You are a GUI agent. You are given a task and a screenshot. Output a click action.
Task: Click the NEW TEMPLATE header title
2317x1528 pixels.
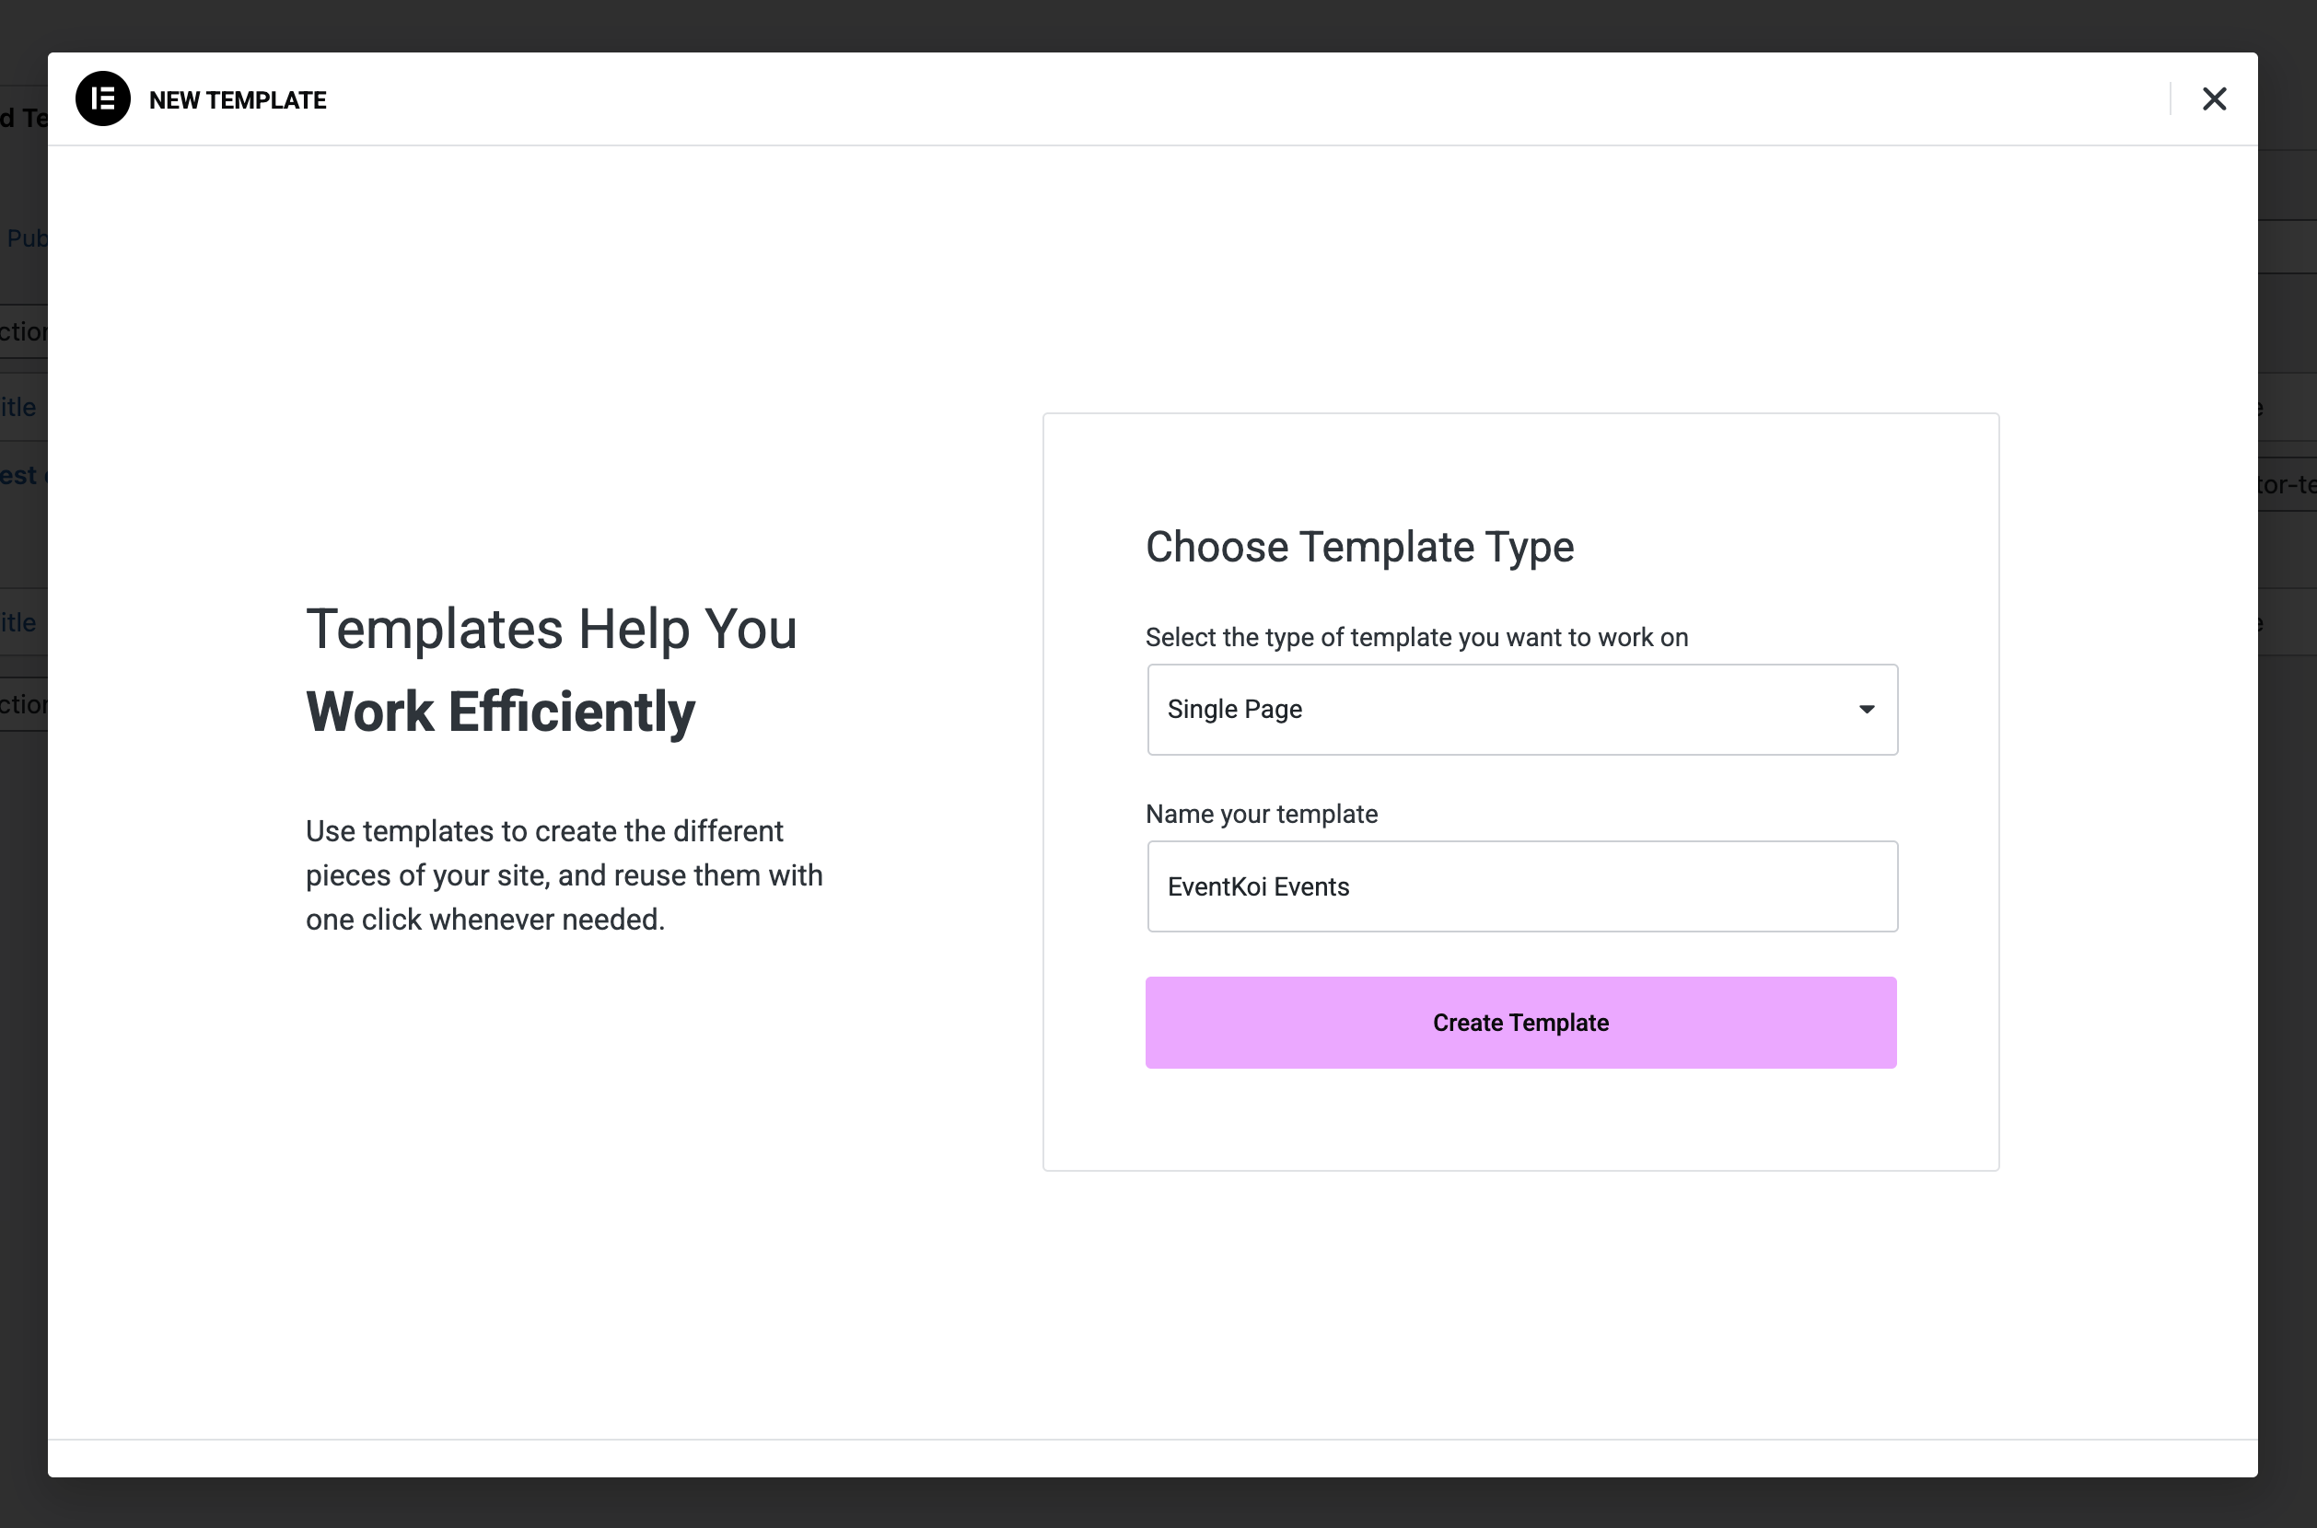pyautogui.click(x=237, y=100)
